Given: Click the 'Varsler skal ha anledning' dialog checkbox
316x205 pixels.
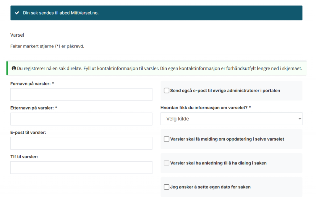Looking at the screenshot, I should click(167, 163).
